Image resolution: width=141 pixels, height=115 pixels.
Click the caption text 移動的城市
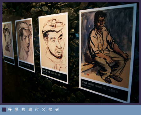pyautogui.click(x=23, y=109)
